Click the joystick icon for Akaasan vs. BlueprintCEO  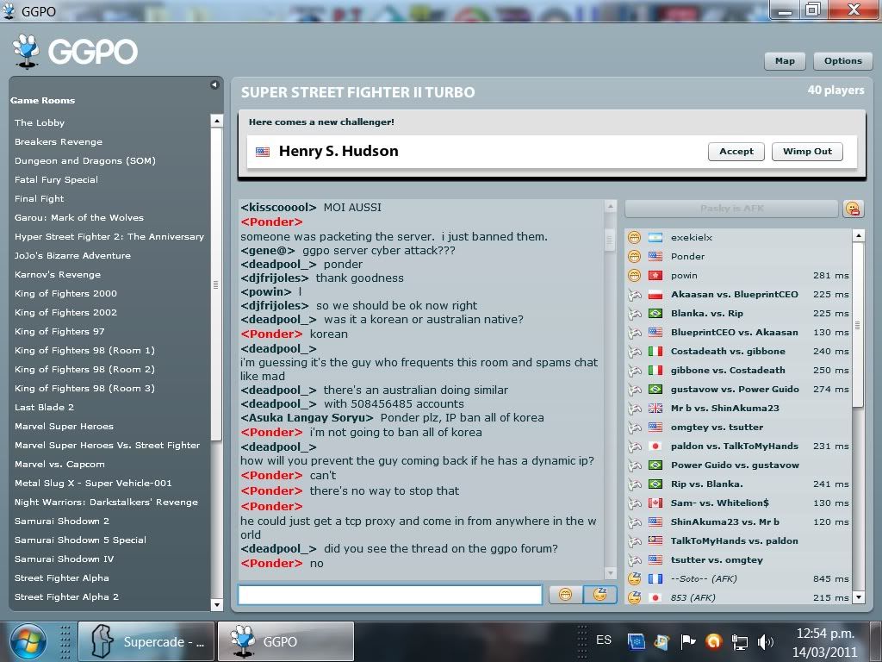click(635, 295)
